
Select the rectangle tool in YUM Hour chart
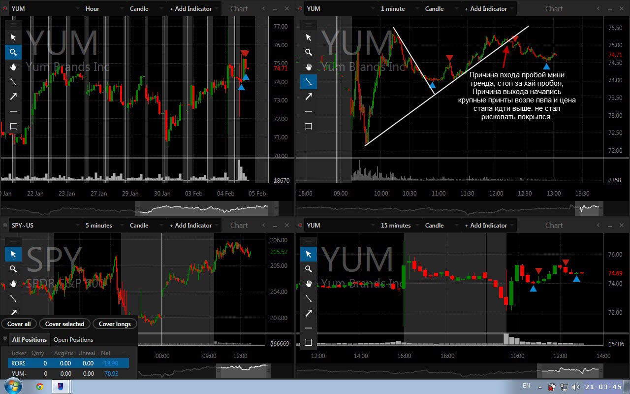pyautogui.click(x=13, y=126)
